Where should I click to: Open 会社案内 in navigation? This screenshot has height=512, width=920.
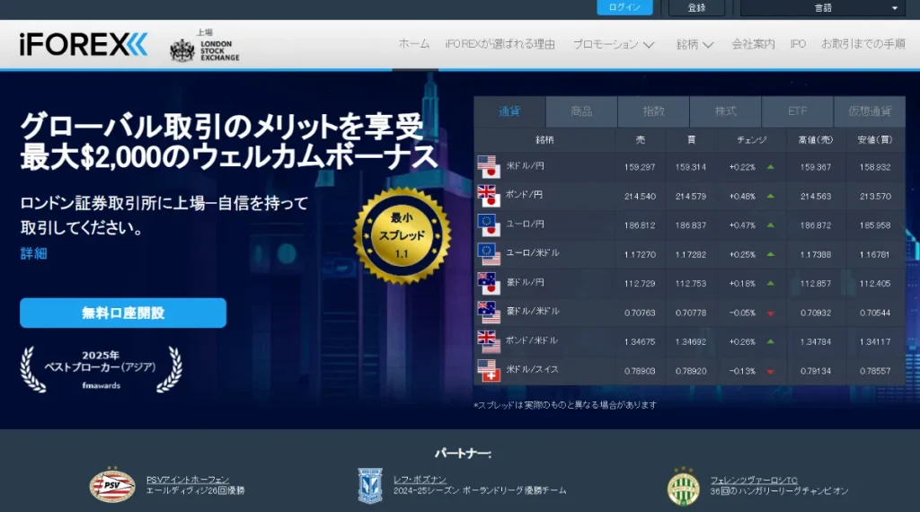tap(753, 44)
